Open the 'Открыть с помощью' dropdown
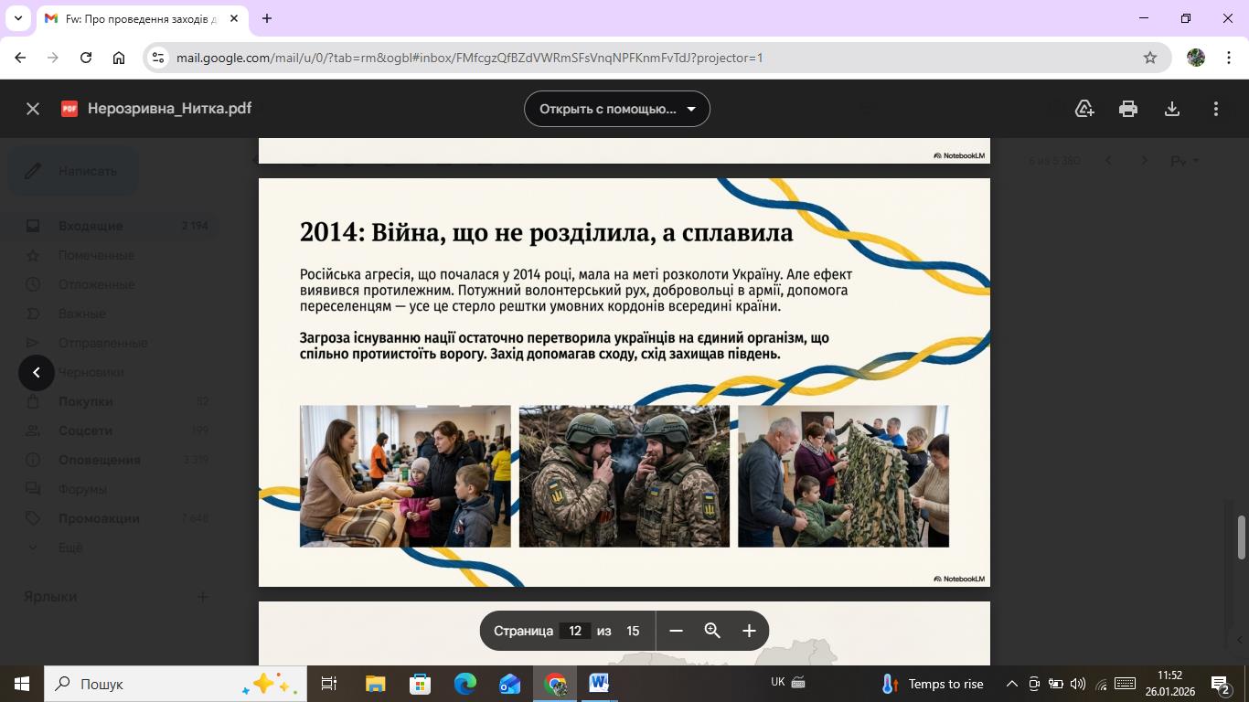 [617, 109]
